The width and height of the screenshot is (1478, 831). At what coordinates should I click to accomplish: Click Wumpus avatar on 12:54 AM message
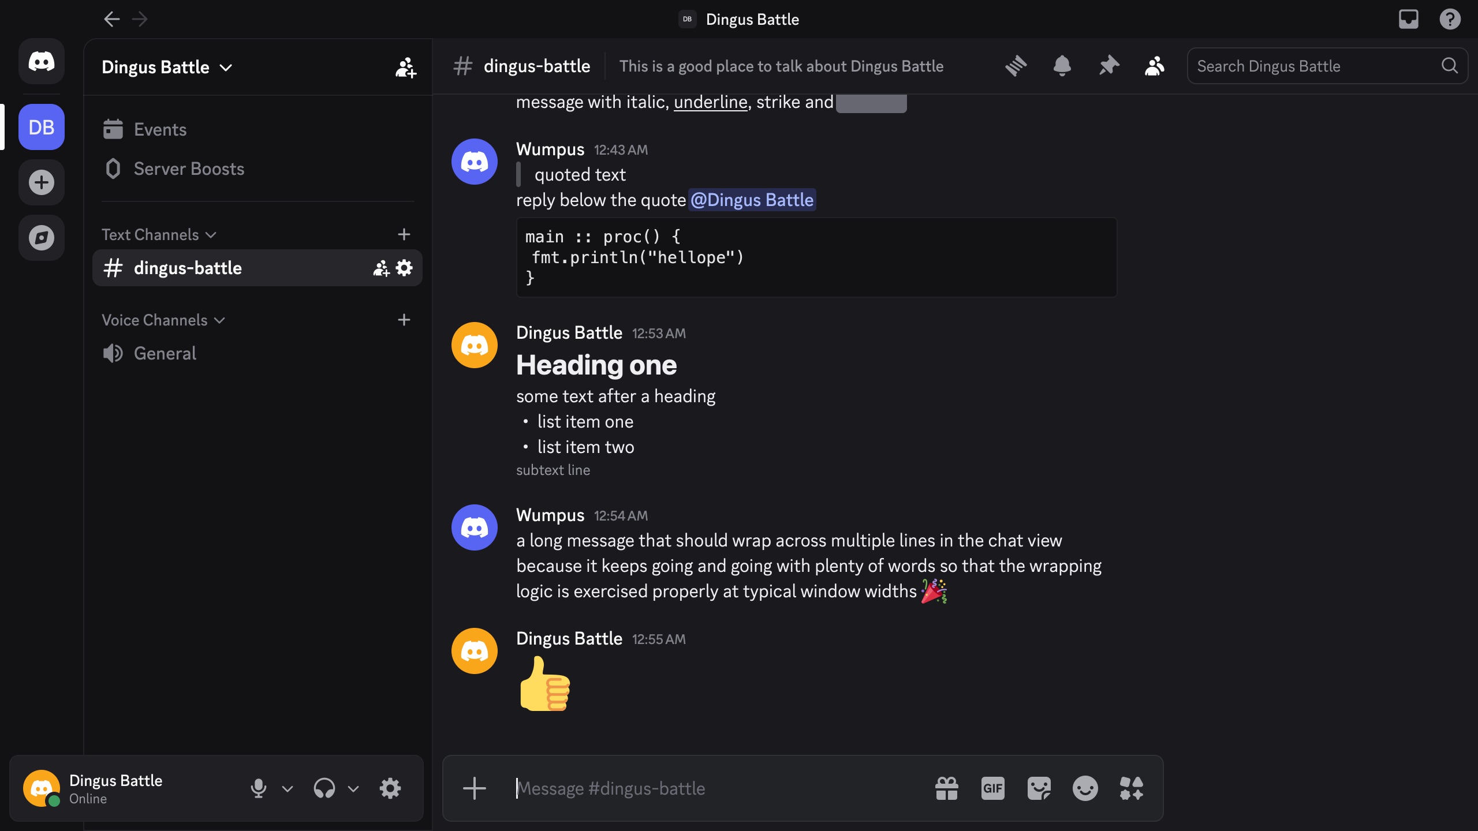(475, 527)
